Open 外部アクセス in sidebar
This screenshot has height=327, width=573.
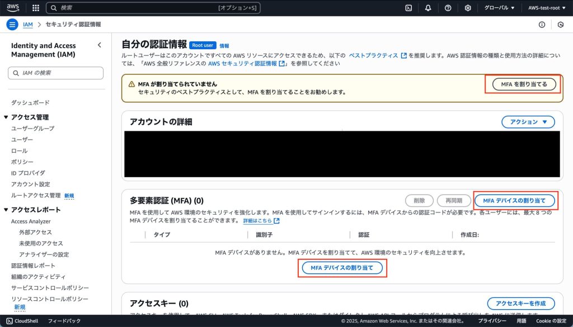pyautogui.click(x=35, y=232)
